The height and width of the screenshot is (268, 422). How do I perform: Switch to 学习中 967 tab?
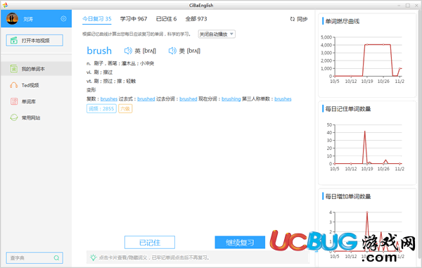pos(134,19)
